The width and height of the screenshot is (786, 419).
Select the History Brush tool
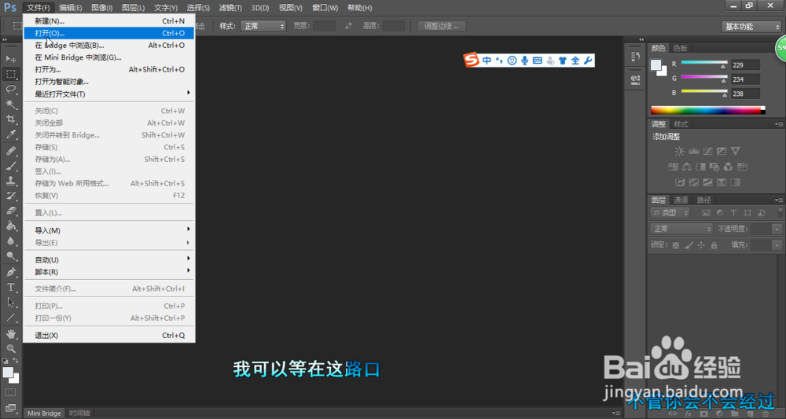click(x=10, y=196)
